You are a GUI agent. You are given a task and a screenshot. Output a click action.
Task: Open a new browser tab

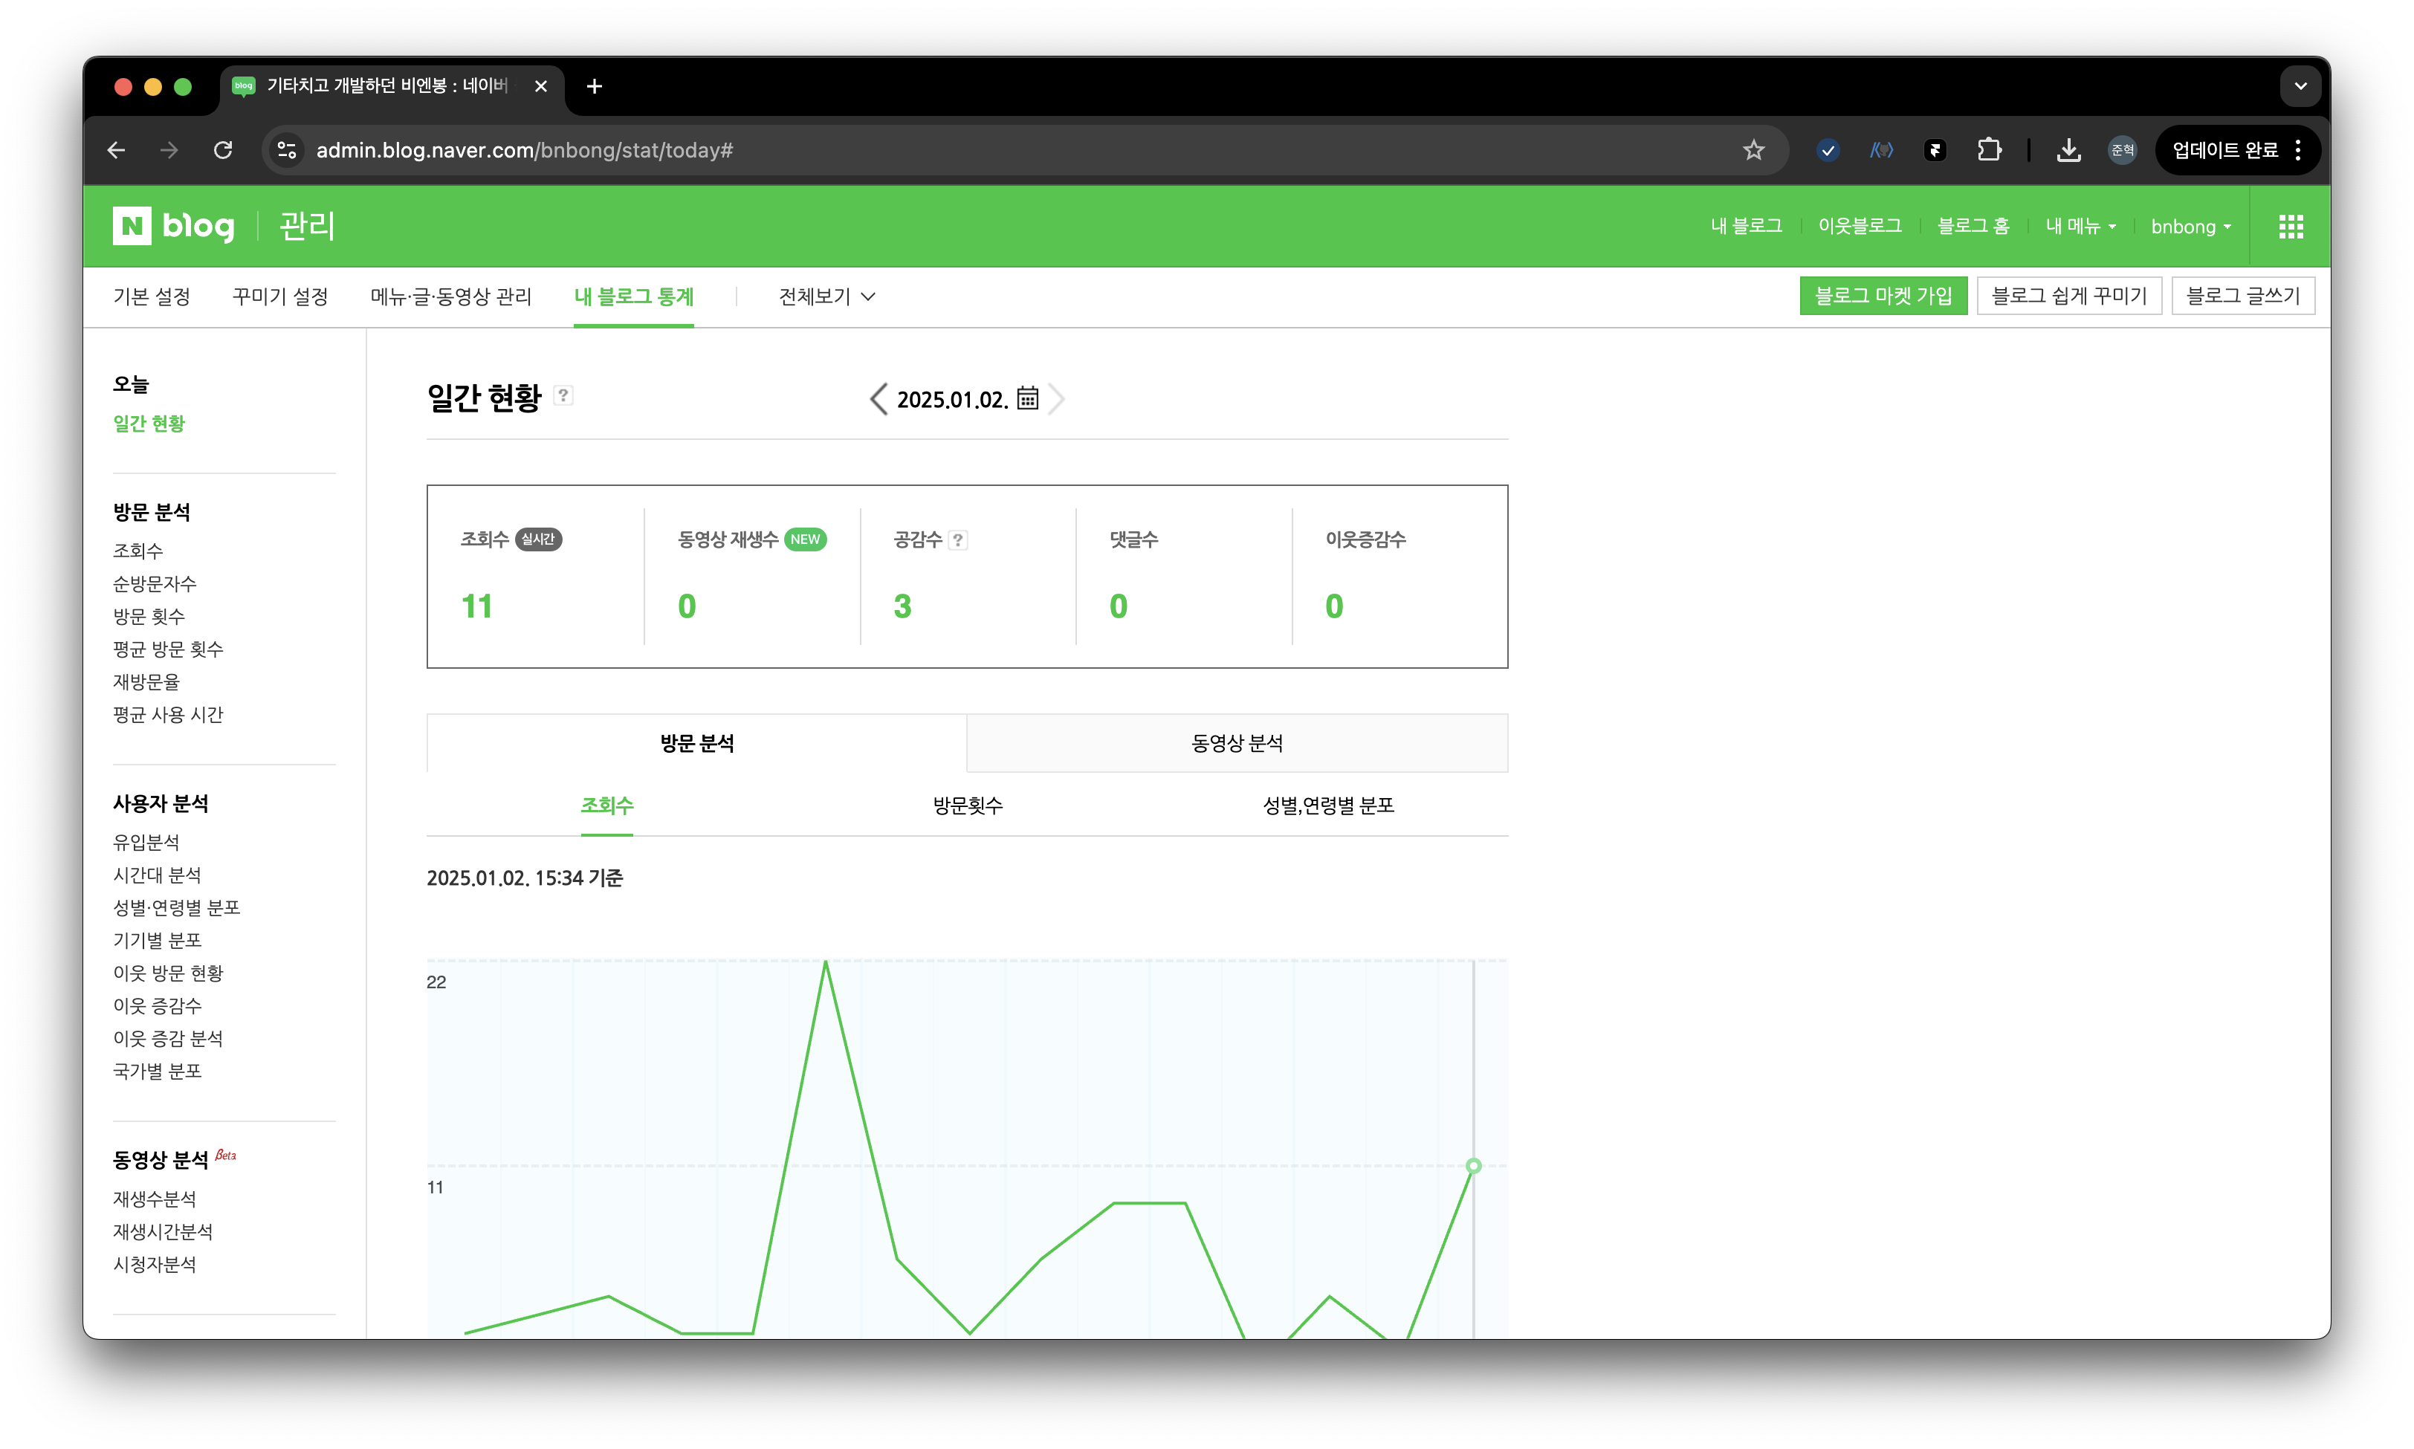[x=595, y=87]
